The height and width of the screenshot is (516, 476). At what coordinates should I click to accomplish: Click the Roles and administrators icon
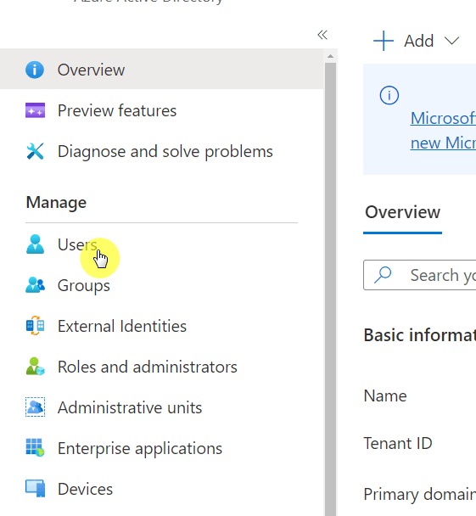[35, 367]
